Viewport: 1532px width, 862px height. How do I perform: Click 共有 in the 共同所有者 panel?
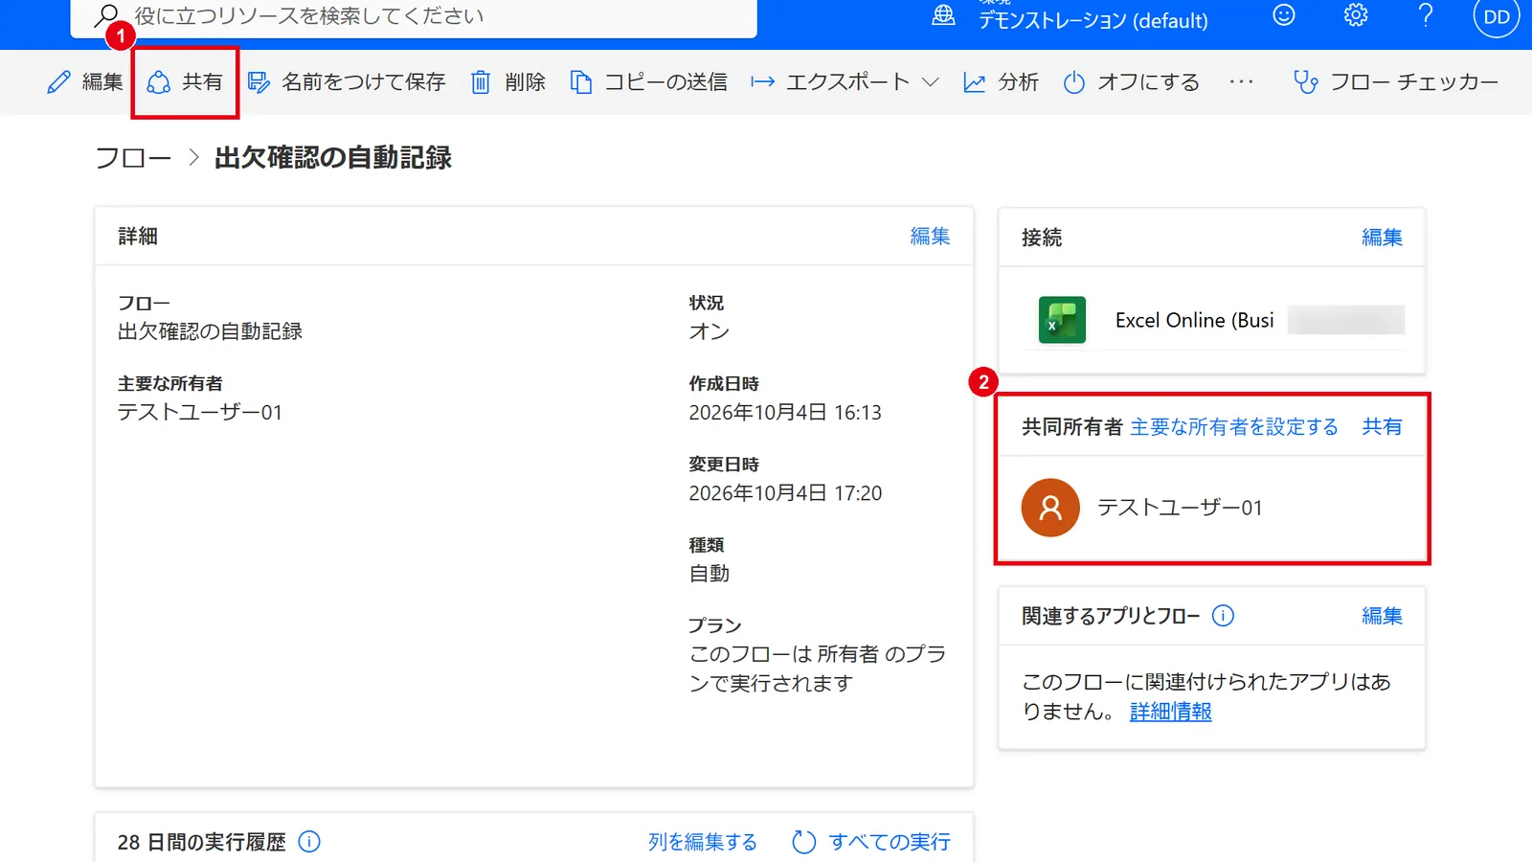point(1382,427)
